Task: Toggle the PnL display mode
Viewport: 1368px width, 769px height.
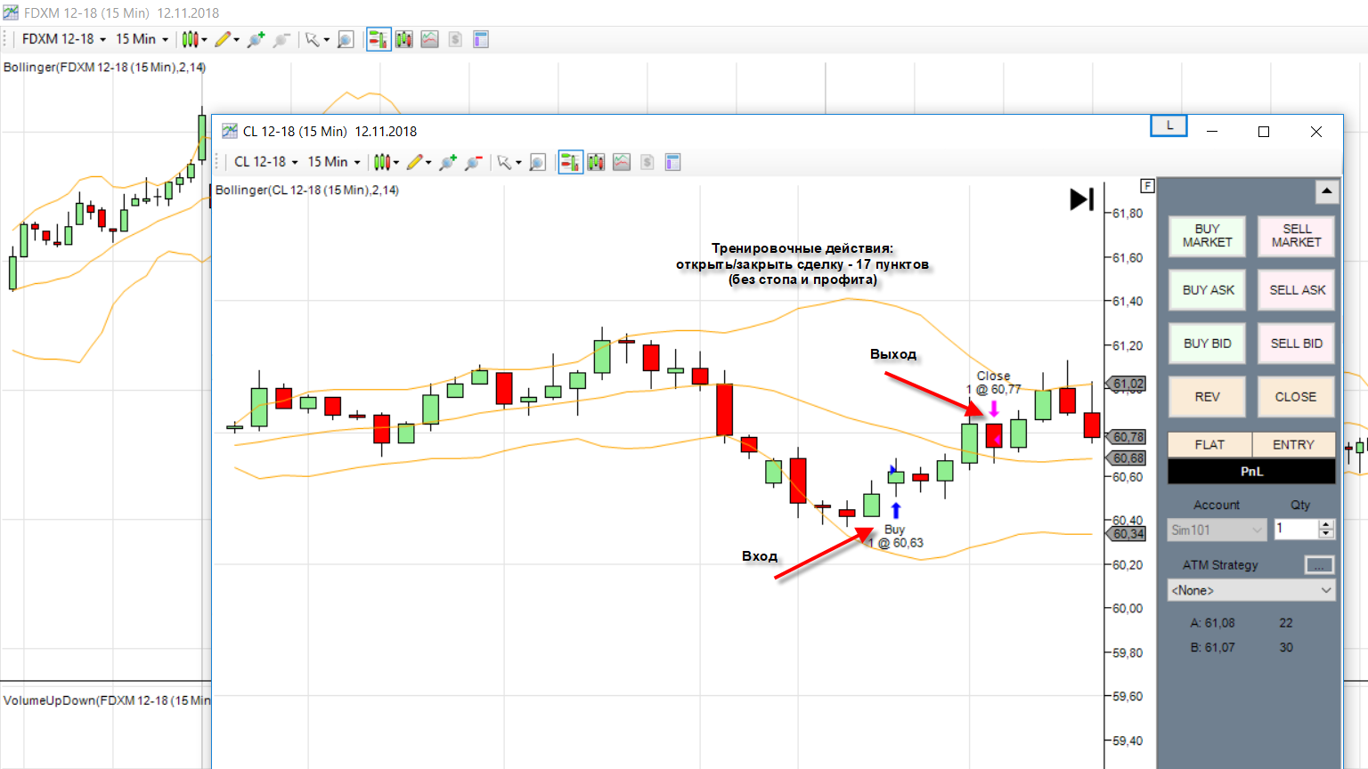Action: (x=1251, y=472)
